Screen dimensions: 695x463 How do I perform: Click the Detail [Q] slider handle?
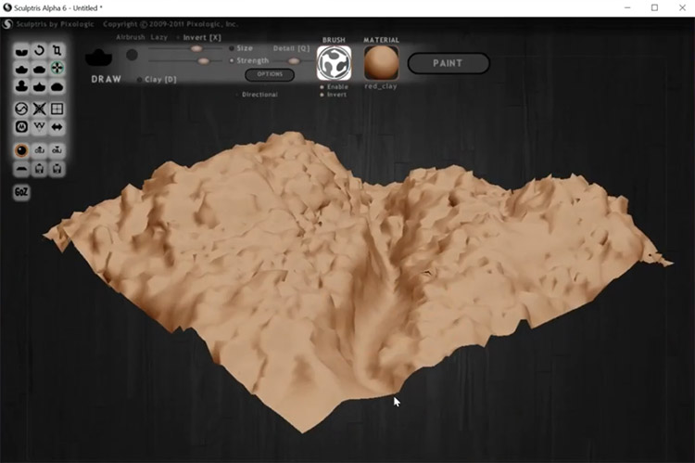(294, 61)
